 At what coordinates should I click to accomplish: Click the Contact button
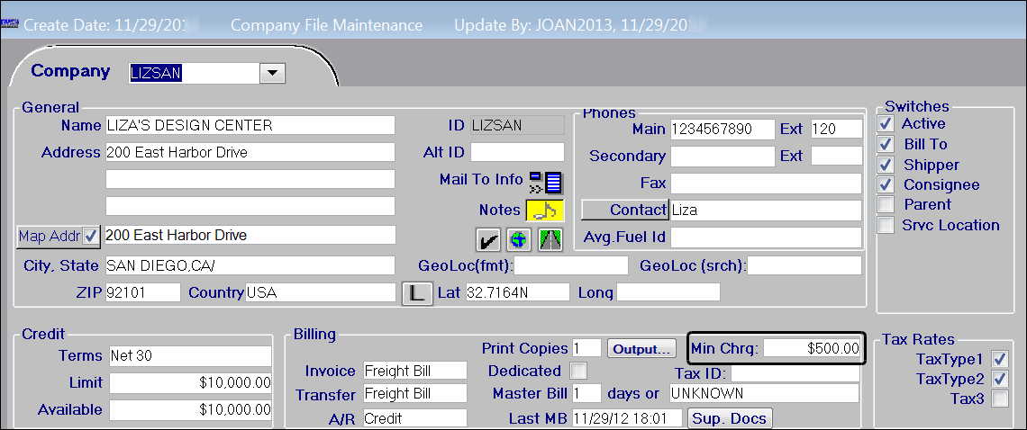[x=625, y=211]
